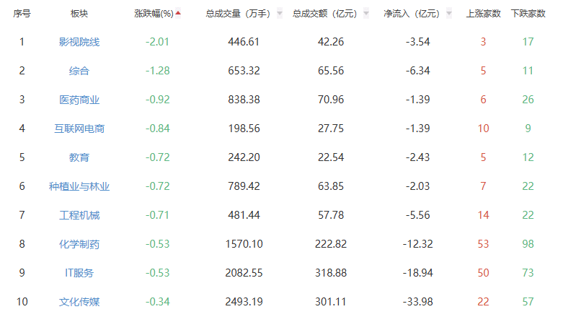Open the 教育 sector link

coord(79,157)
